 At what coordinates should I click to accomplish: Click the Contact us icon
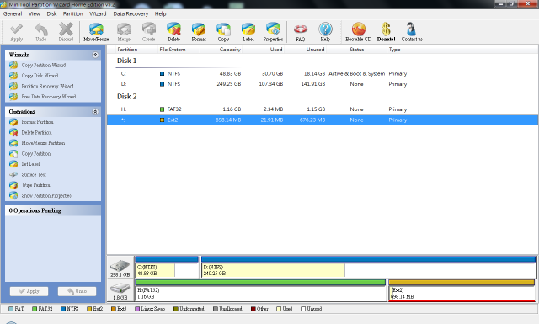pos(411,29)
